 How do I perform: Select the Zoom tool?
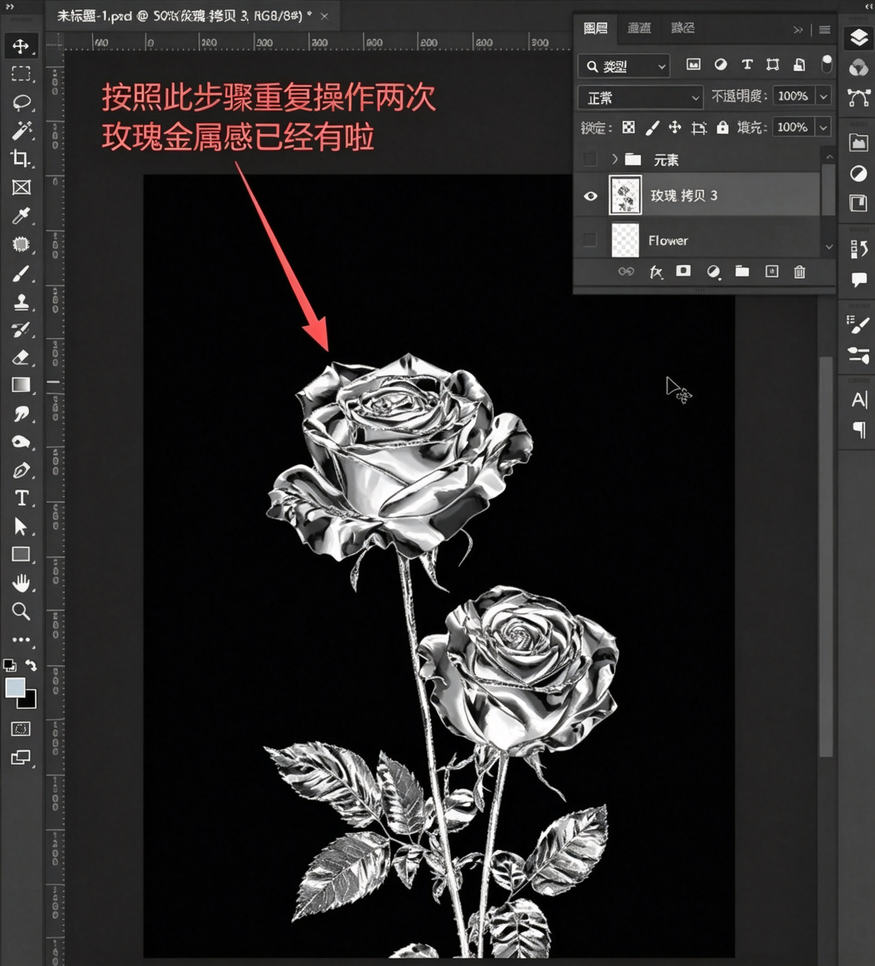[21, 611]
